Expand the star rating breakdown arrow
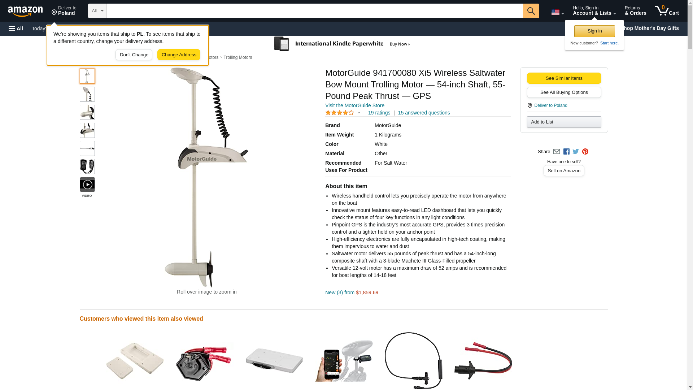Screen dimensions: 693x390 coord(358,113)
